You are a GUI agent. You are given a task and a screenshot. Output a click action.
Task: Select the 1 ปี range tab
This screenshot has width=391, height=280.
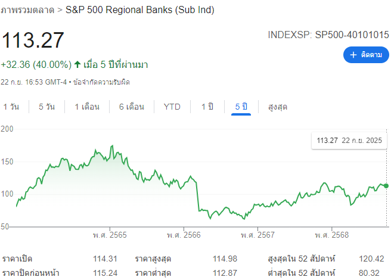(207, 107)
